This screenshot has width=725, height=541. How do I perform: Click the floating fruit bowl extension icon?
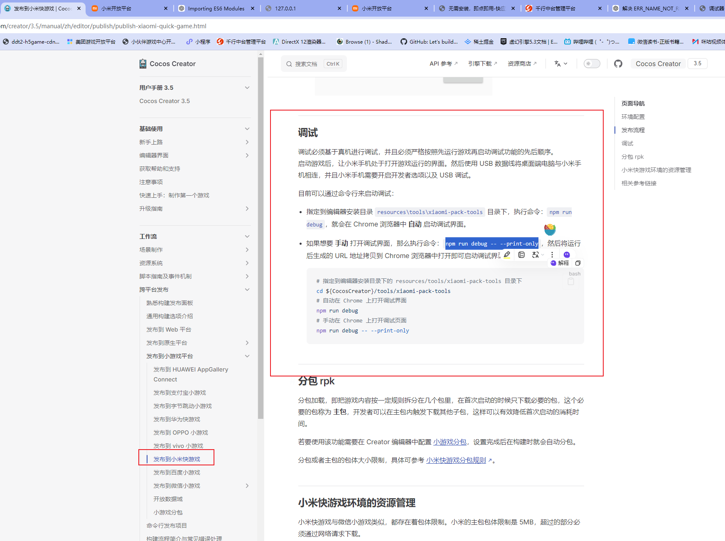tap(550, 229)
